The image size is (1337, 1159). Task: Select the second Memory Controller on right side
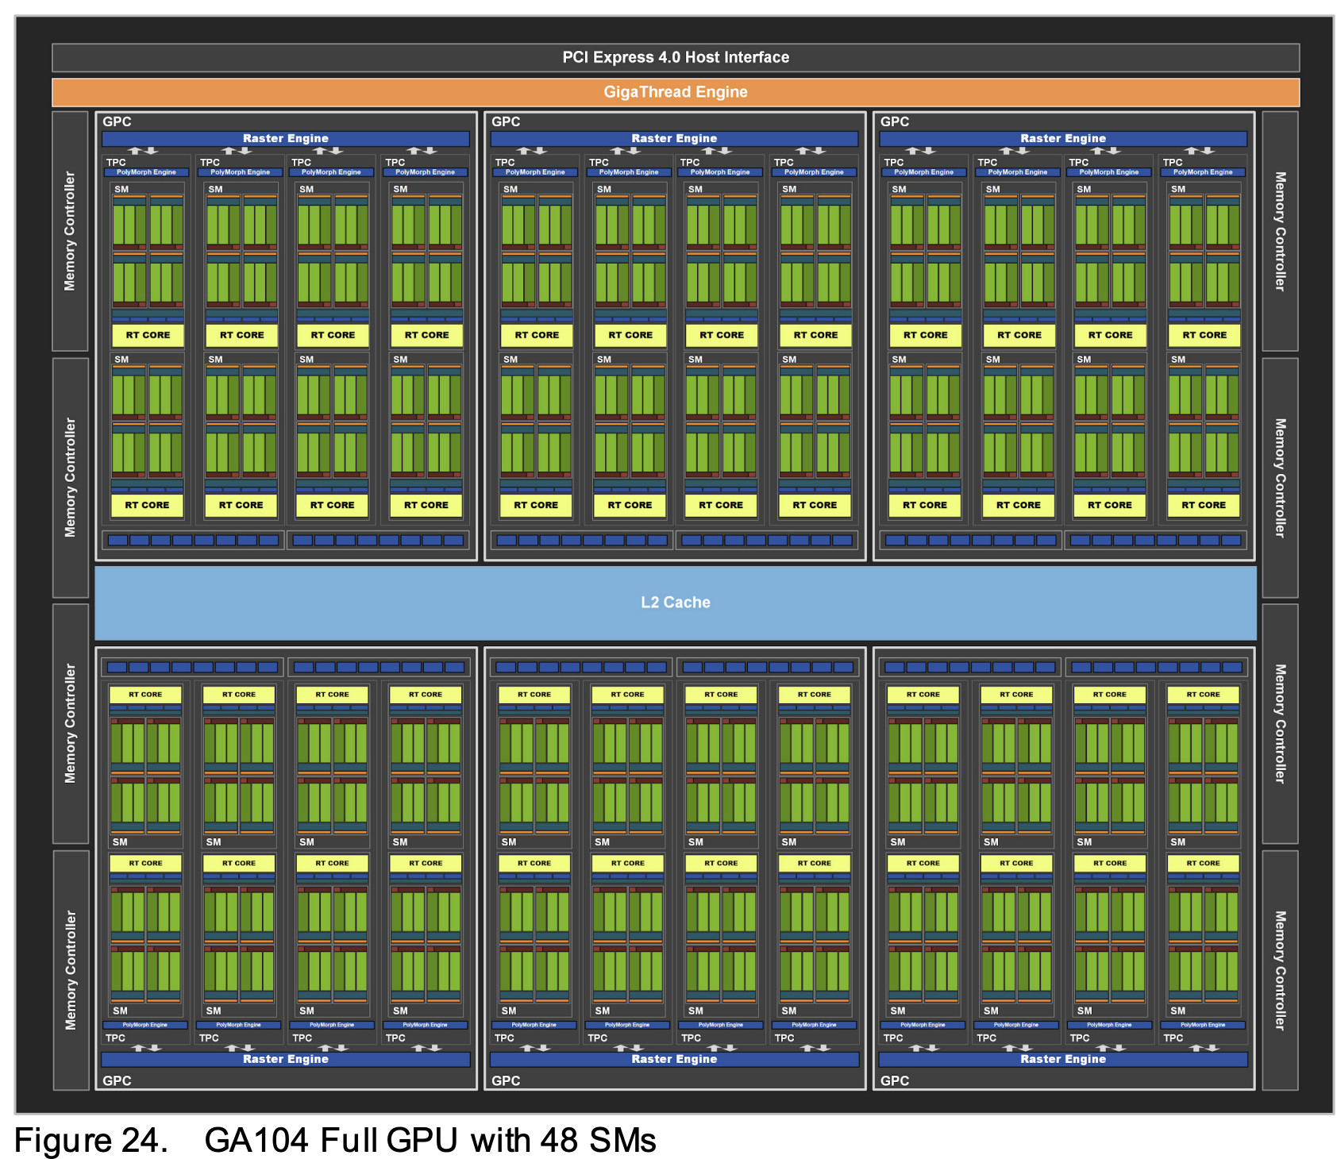click(x=1280, y=478)
